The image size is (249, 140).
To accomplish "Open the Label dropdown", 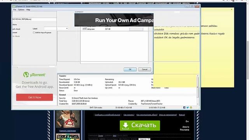I will point(67,28).
